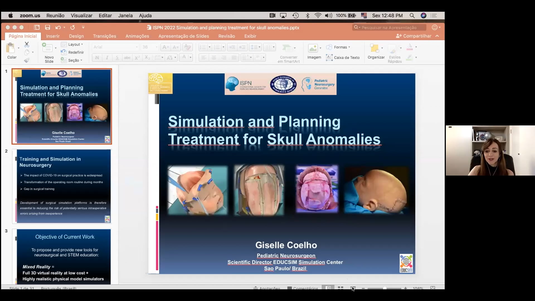Click the subscript formatting icon
Screen dimensions: 535x301
[x=147, y=57]
